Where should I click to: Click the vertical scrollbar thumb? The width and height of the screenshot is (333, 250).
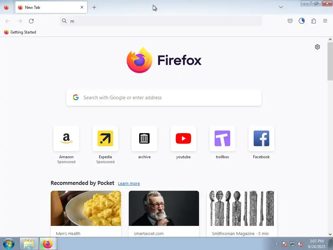click(x=330, y=61)
